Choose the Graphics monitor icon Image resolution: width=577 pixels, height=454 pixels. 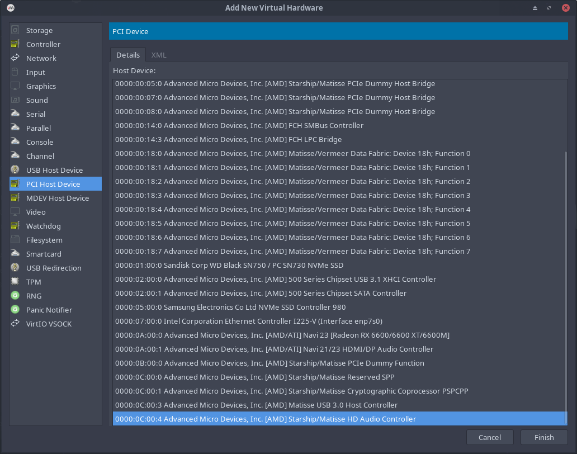click(x=15, y=86)
